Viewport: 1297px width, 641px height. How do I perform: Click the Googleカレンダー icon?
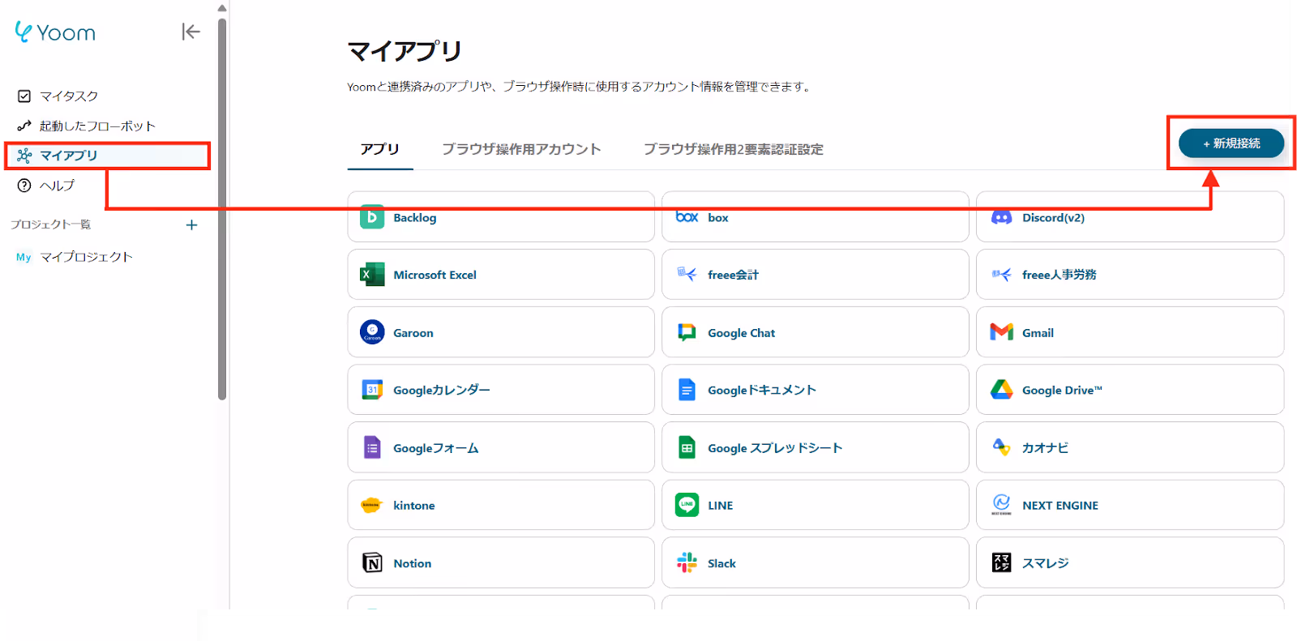point(372,390)
